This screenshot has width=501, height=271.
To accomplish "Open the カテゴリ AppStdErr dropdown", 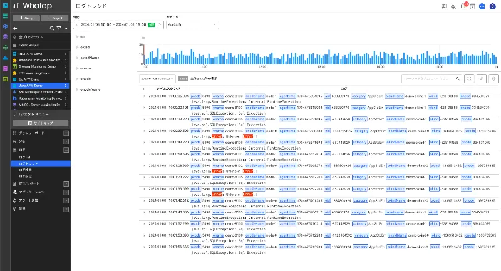I will (192, 24).
